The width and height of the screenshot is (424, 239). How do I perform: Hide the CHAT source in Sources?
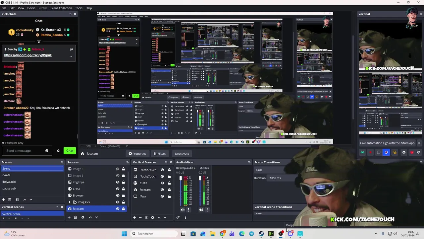point(118,189)
